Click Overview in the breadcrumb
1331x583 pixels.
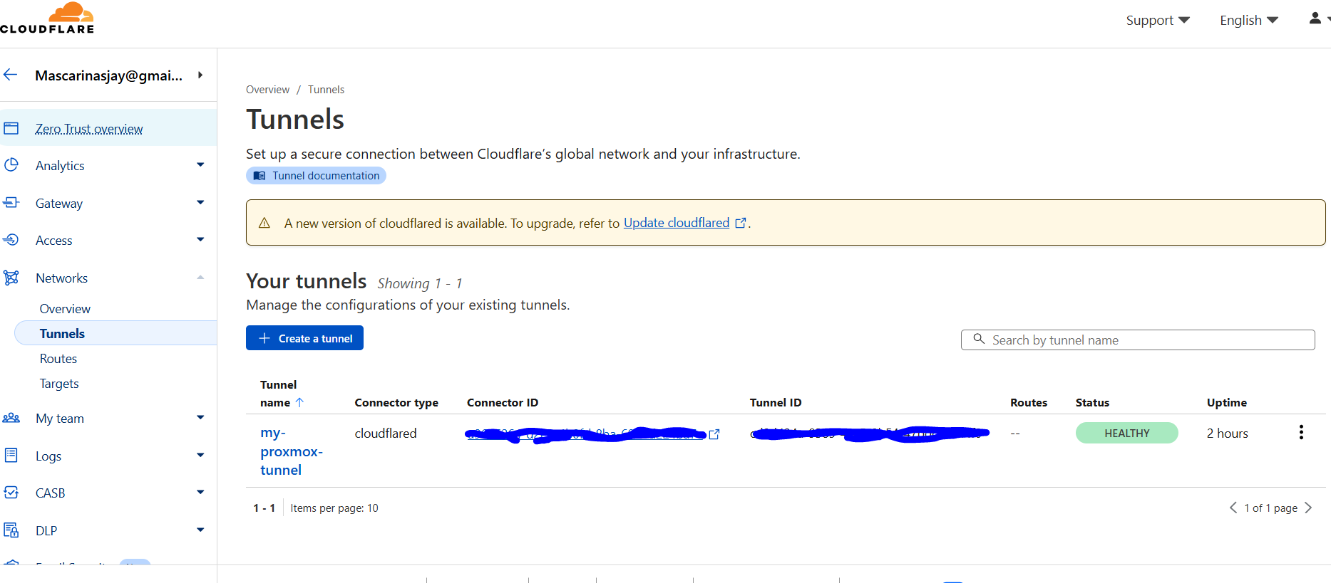(x=267, y=90)
